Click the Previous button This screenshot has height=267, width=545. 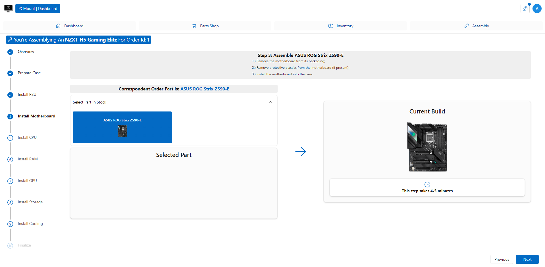pyautogui.click(x=502, y=259)
